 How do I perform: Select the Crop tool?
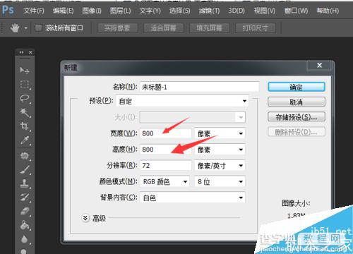[25, 126]
